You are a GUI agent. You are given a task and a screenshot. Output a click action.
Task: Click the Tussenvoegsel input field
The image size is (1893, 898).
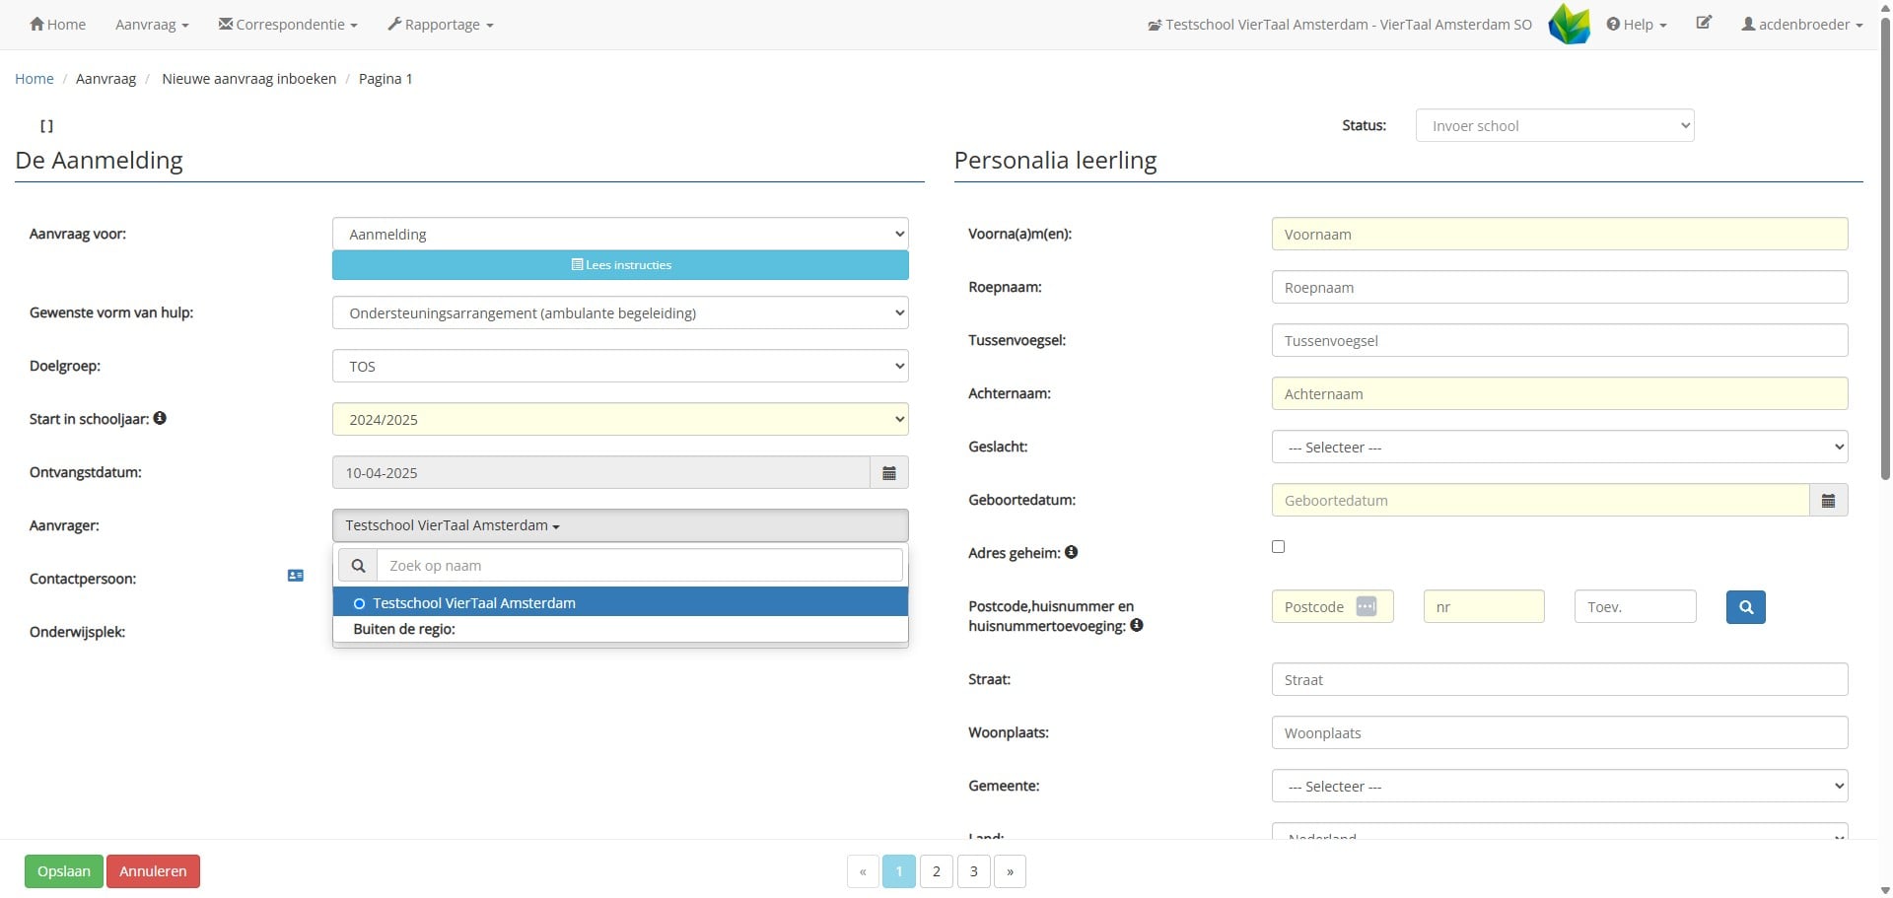1559,340
